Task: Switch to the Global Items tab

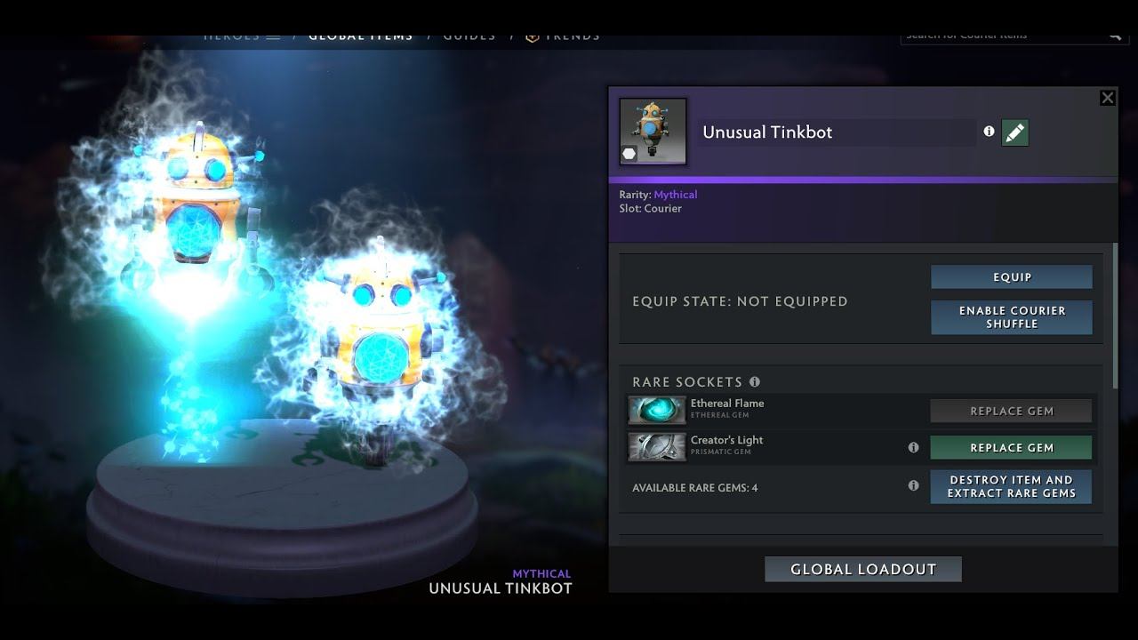Action: (x=361, y=37)
